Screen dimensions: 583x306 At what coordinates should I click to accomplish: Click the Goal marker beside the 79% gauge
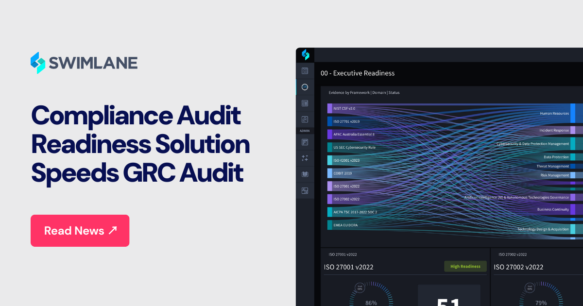point(530,288)
